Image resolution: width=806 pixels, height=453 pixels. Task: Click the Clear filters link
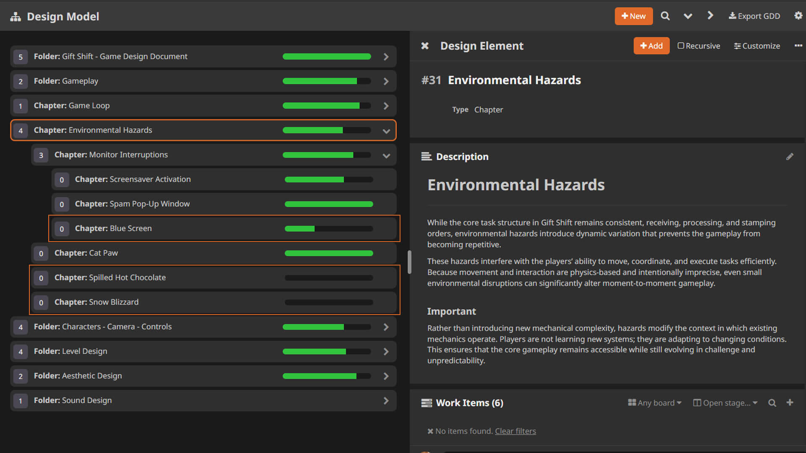(515, 431)
